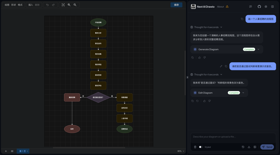
Task: Expand the Generate Diagram result chevron
Action: click(258, 49)
